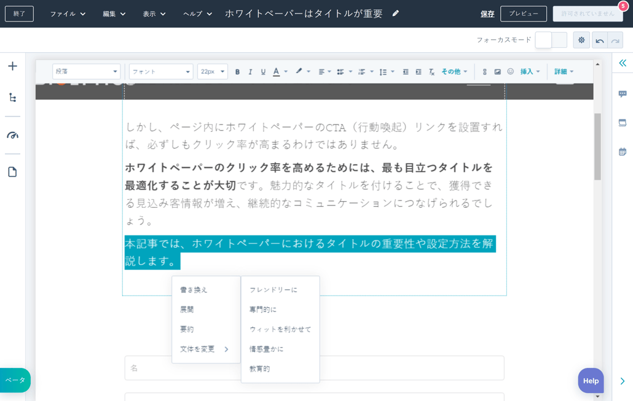Image resolution: width=633 pixels, height=401 pixels.
Task: Open the フォント font dropdown
Action: pos(161,72)
